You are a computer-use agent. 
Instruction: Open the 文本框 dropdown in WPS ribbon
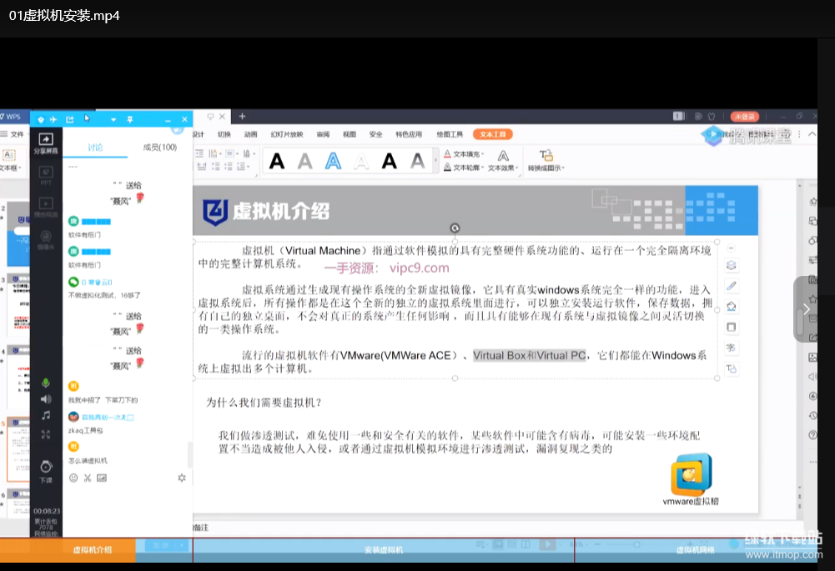coord(11,160)
